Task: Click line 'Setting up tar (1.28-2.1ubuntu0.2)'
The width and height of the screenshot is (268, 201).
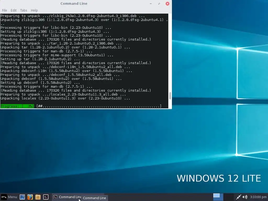Action: 40,59
